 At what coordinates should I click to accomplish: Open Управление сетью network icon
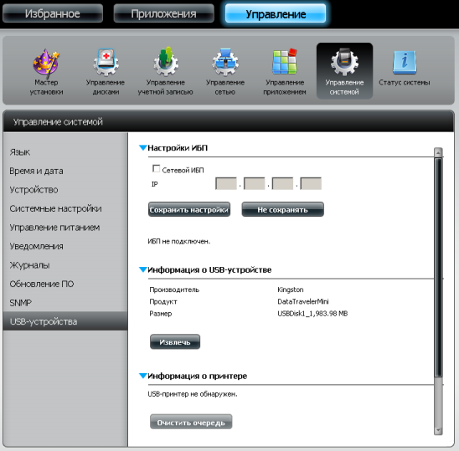225,62
